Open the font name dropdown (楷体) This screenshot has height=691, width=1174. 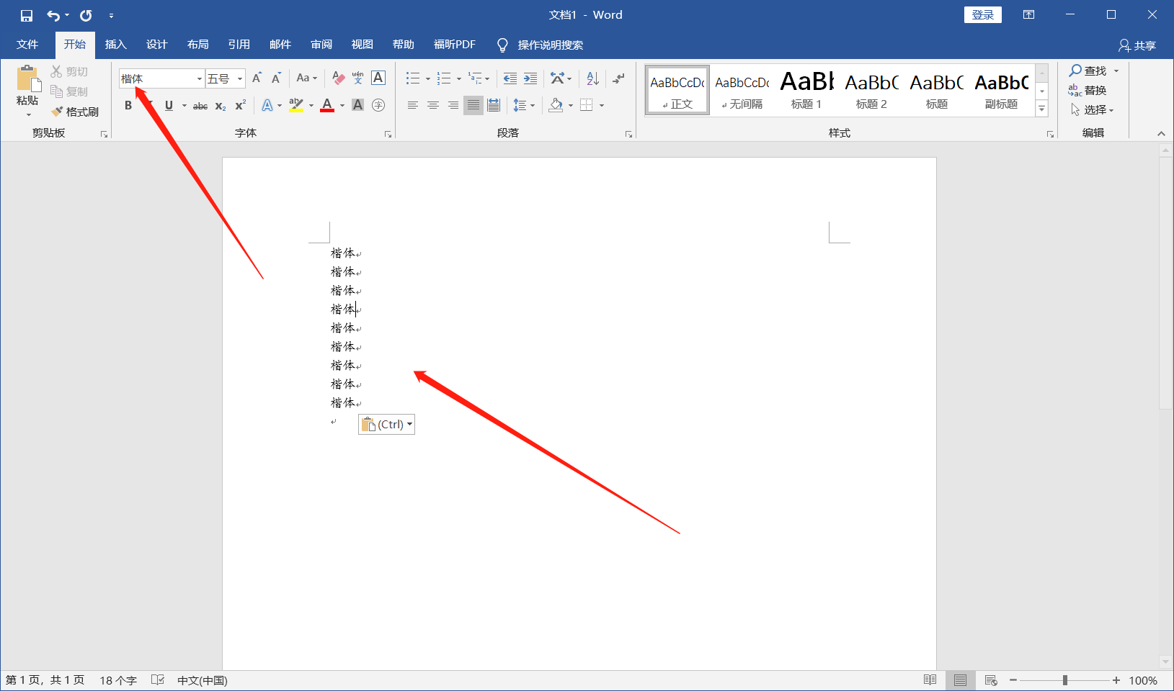200,78
